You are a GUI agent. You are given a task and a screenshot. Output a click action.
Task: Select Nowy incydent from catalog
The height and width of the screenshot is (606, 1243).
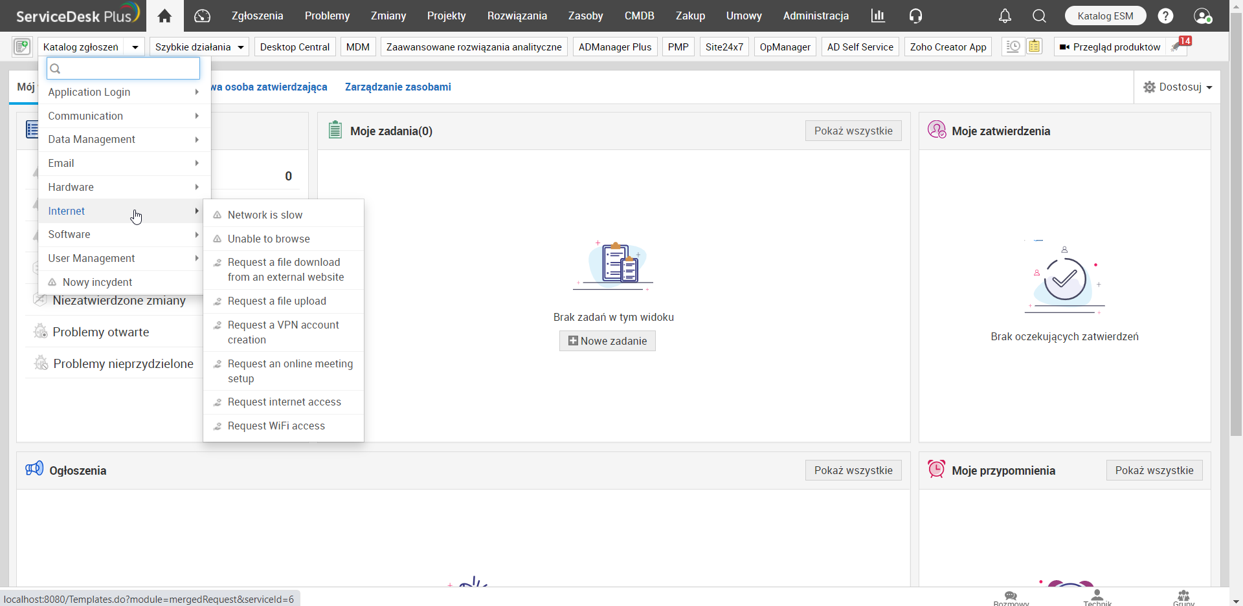(97, 282)
